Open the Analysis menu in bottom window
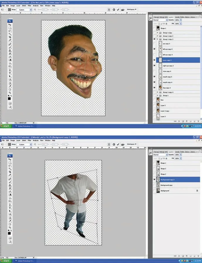 click(x=35, y=140)
